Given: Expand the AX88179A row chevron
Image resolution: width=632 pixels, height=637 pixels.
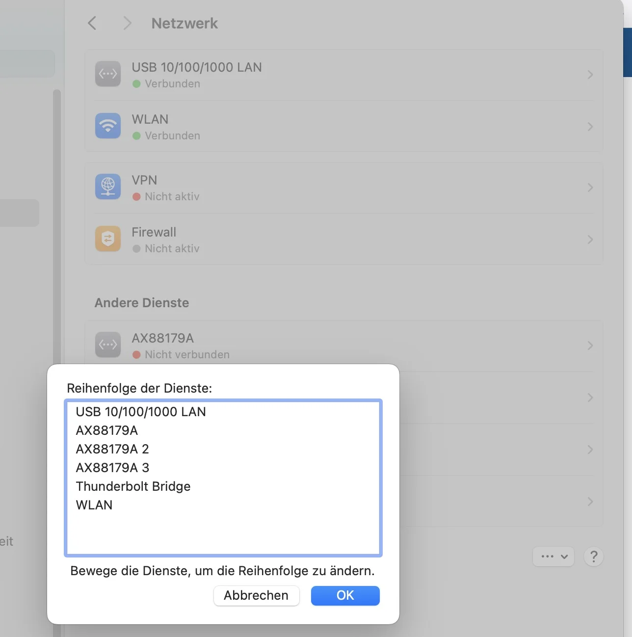Looking at the screenshot, I should point(590,345).
